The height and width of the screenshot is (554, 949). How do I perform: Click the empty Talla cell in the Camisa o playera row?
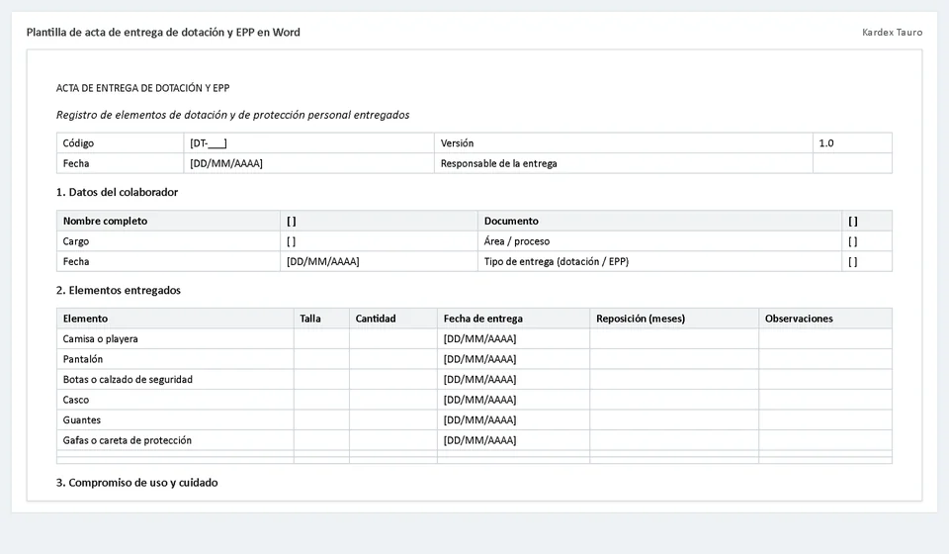point(321,339)
